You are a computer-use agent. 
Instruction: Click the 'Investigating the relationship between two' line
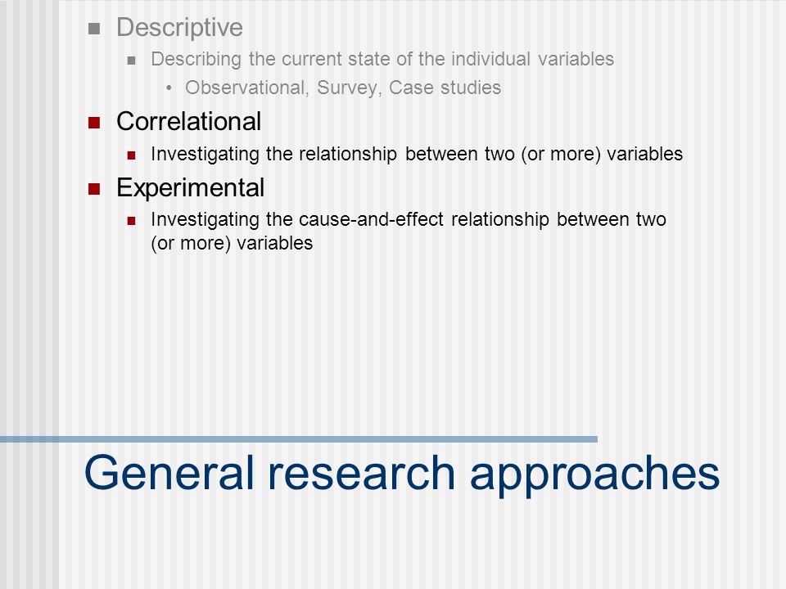click(417, 154)
